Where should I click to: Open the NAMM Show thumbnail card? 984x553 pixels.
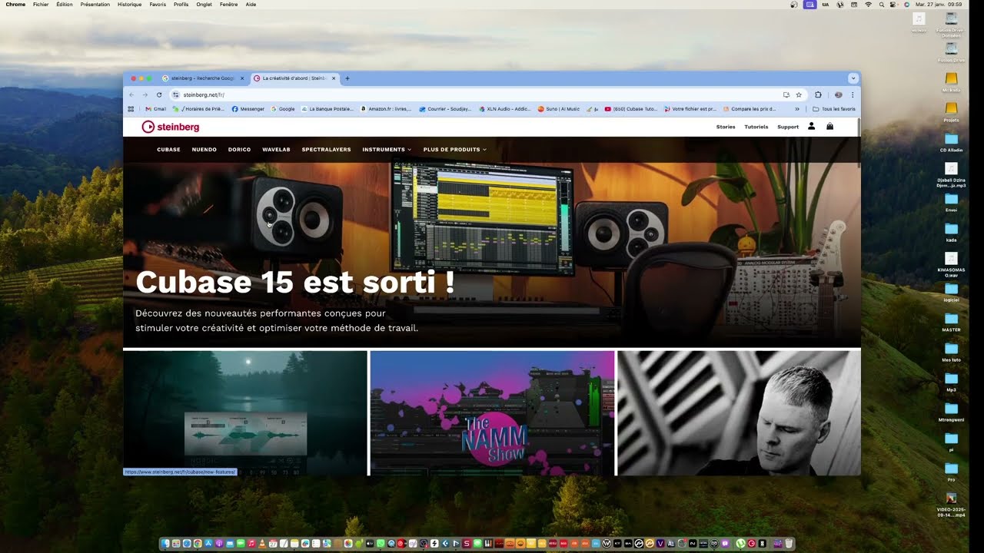pos(492,413)
